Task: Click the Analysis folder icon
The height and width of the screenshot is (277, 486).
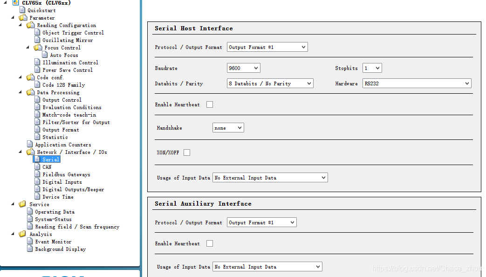Action: point(22,234)
